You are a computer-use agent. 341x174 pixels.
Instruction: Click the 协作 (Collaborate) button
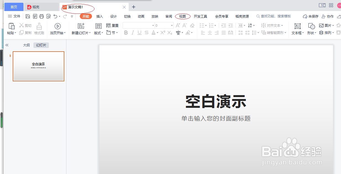tap(327, 16)
